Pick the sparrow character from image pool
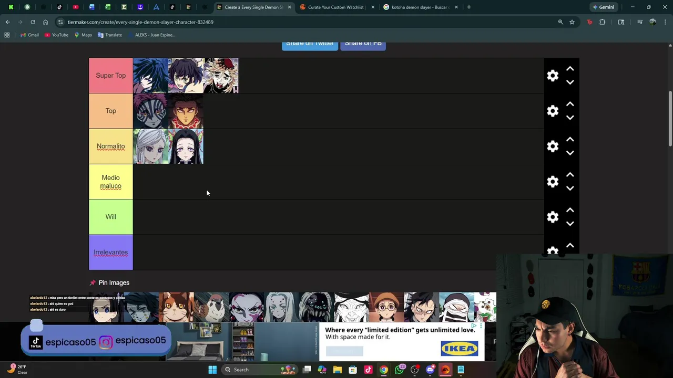Viewport: 673px width, 378px height. 211,307
